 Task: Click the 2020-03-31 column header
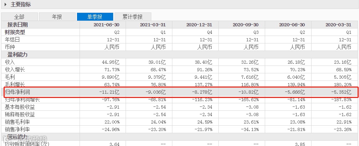(x=338, y=25)
